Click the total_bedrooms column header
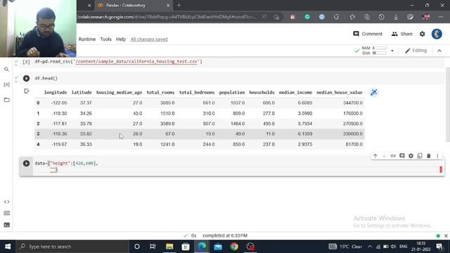 (x=197, y=92)
